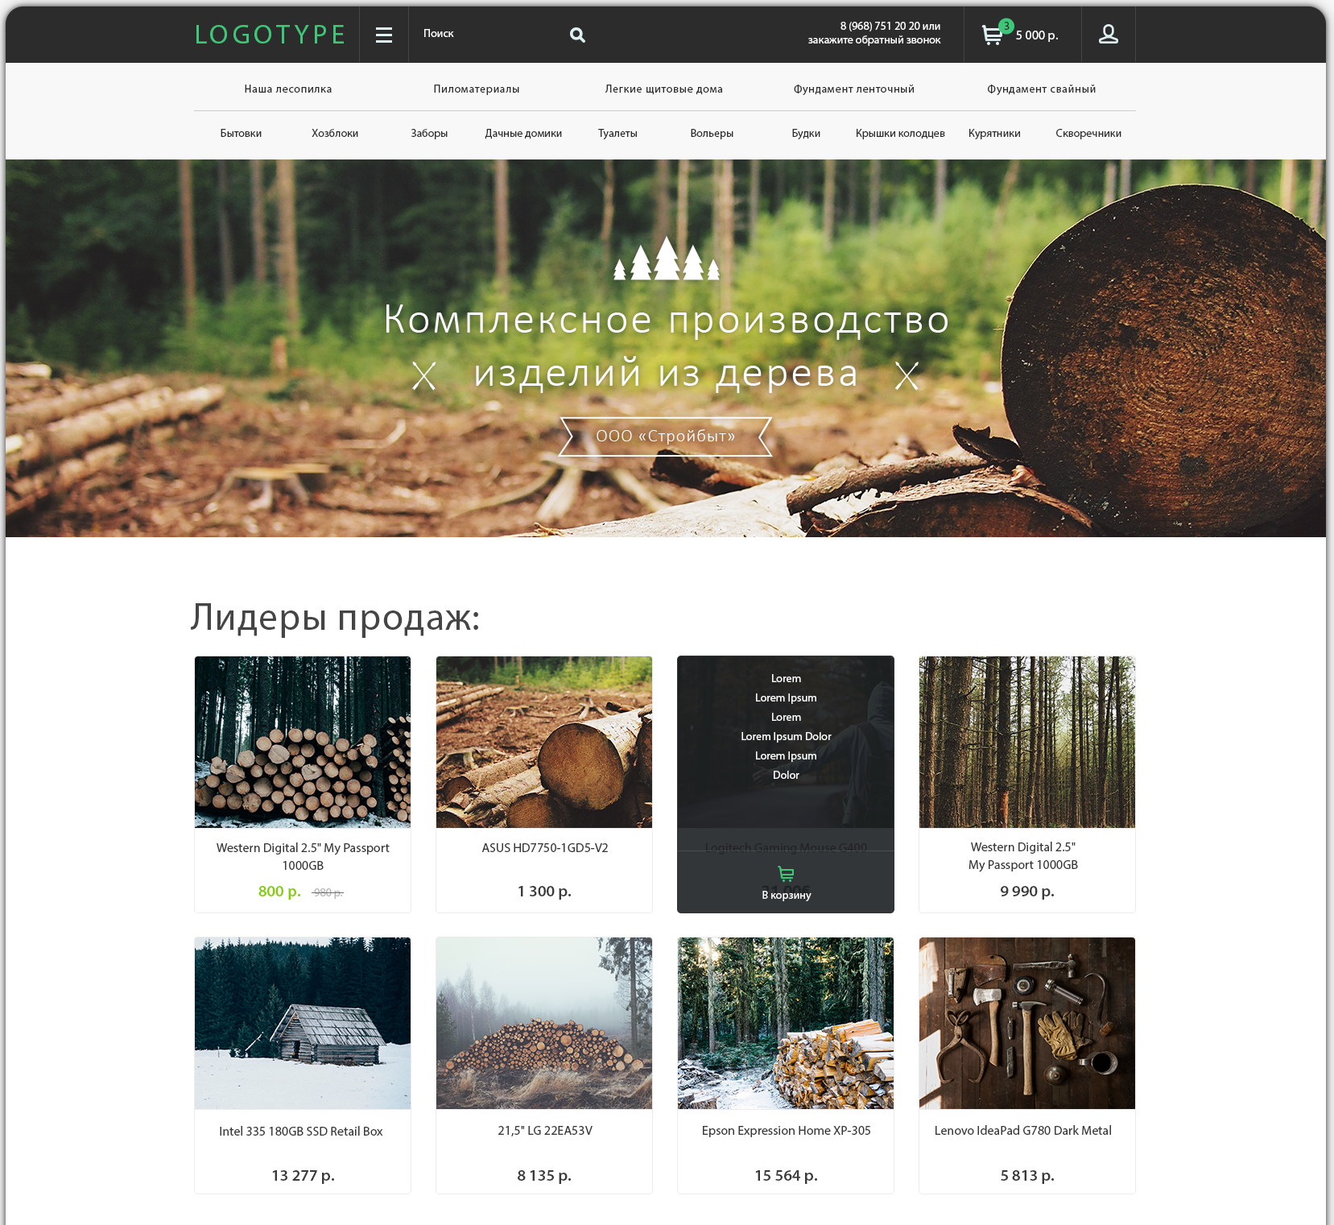Click the green cart icon above В корзину

pos(787,874)
